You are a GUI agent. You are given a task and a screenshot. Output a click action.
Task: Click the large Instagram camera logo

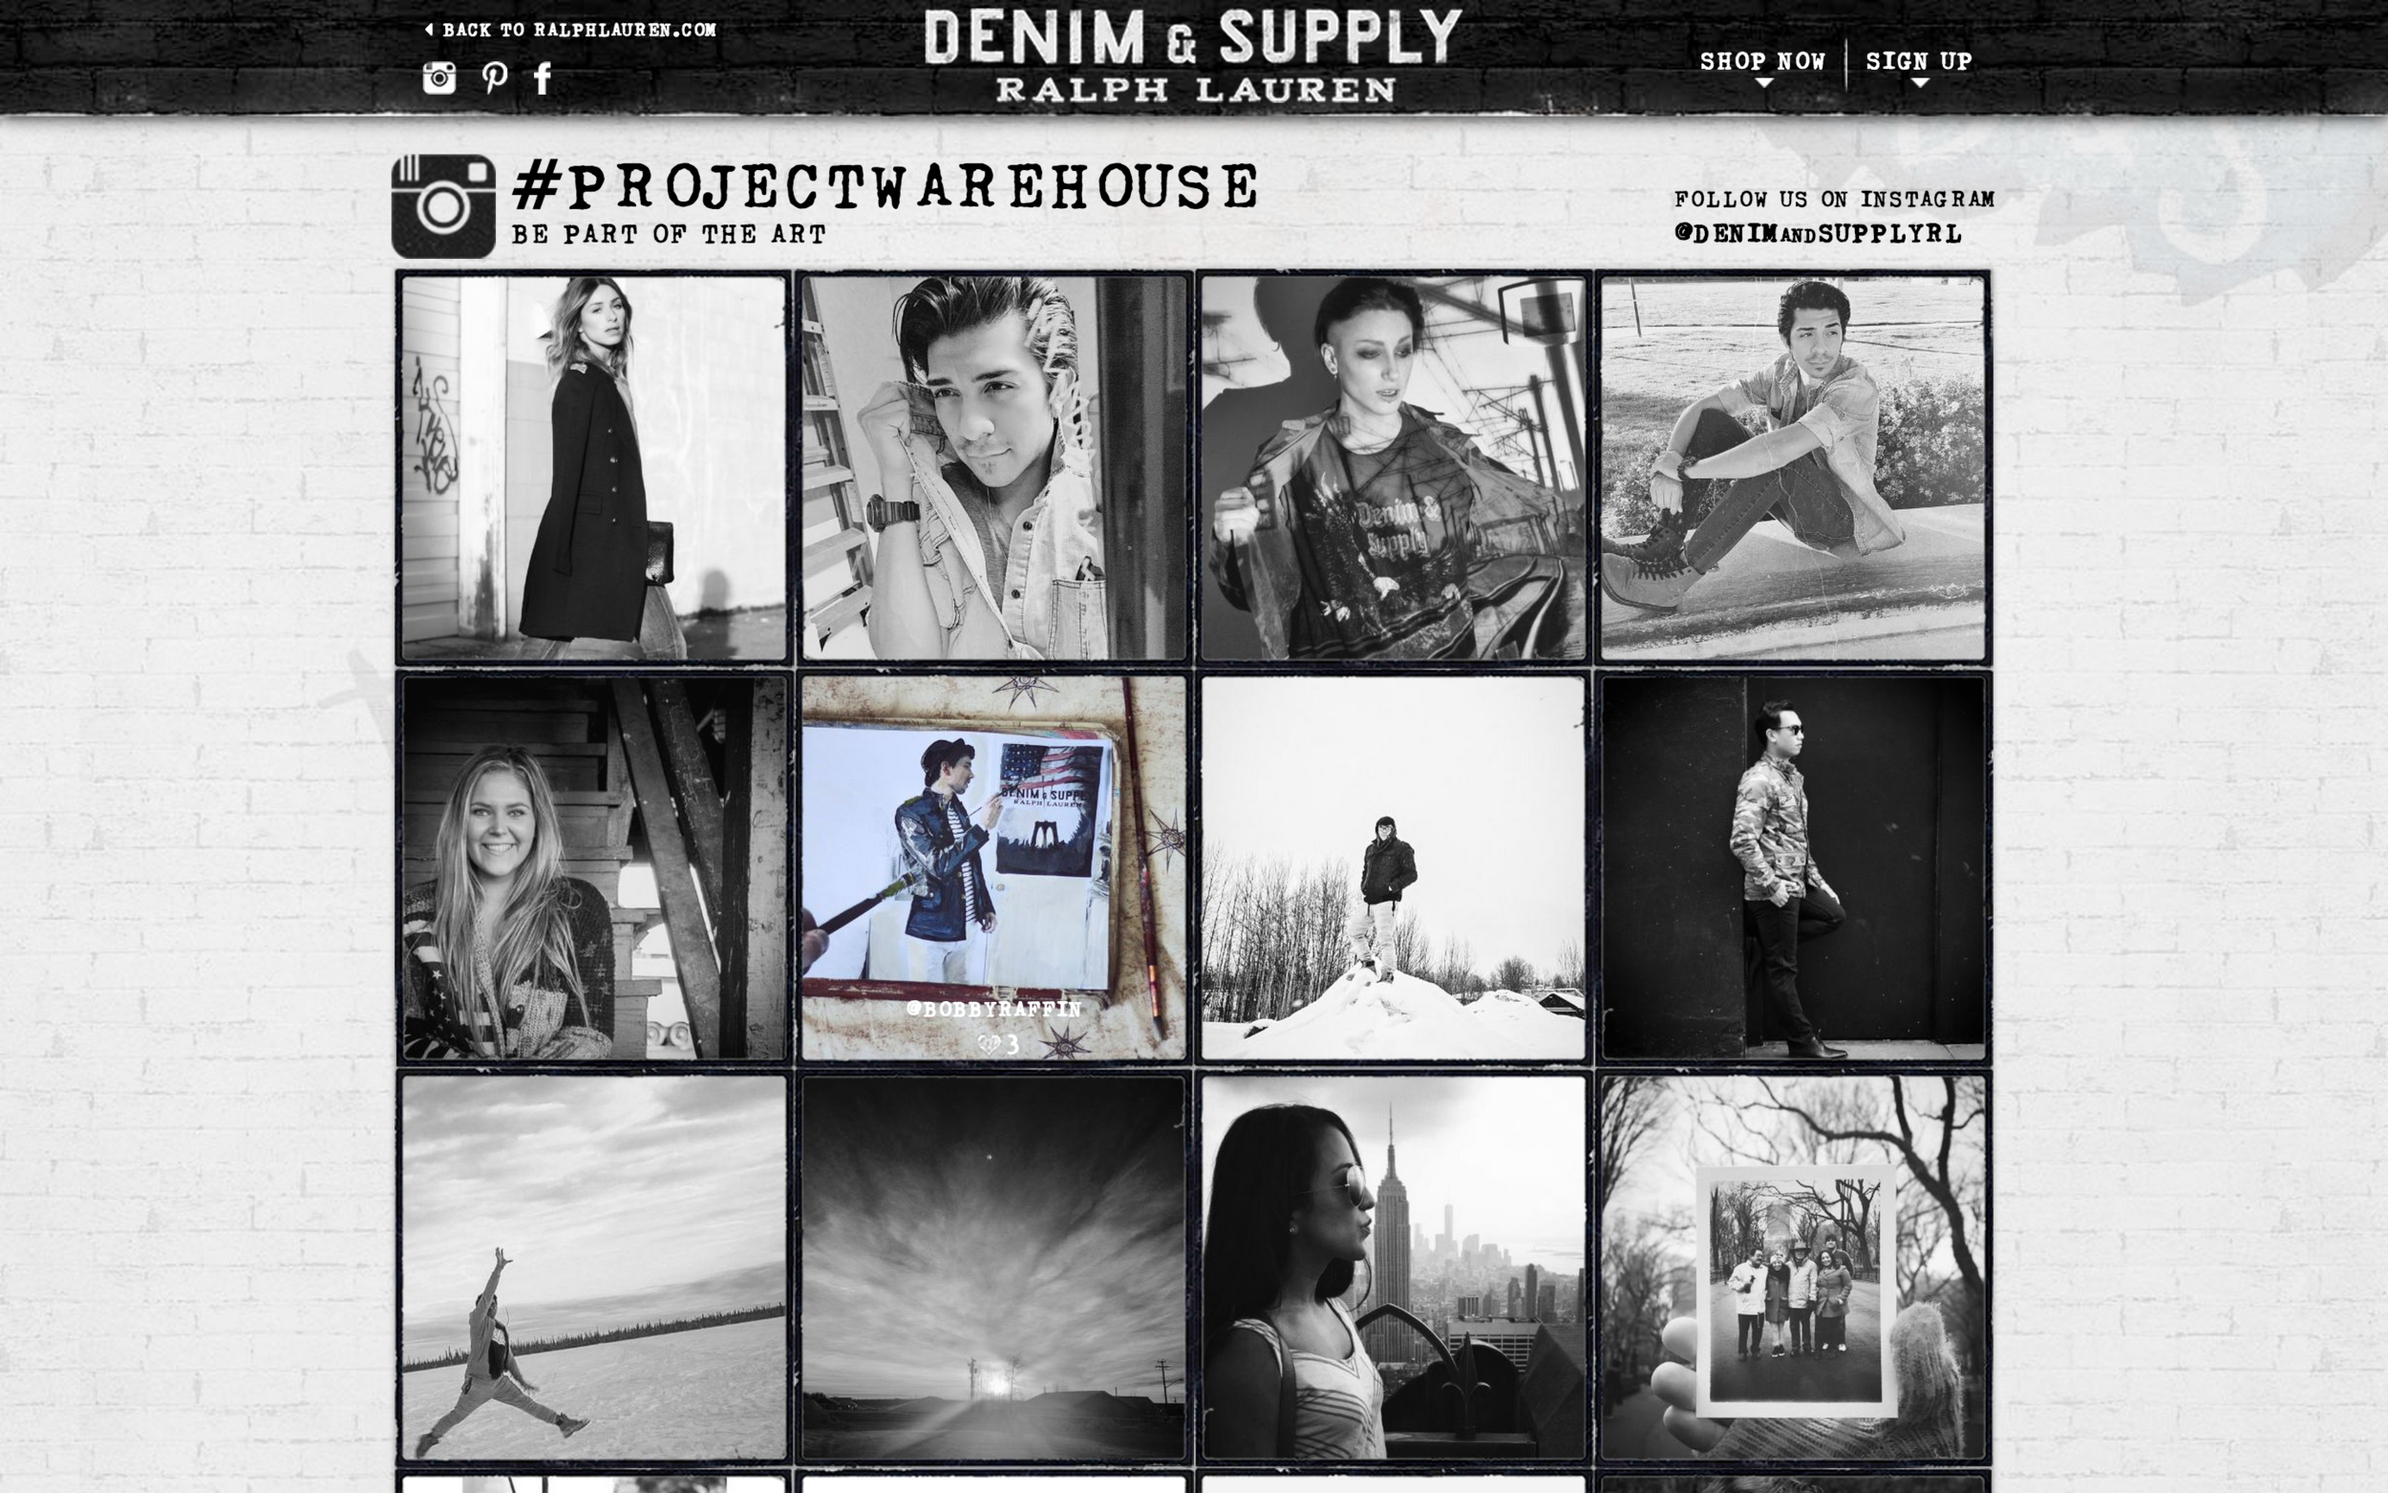(443, 205)
